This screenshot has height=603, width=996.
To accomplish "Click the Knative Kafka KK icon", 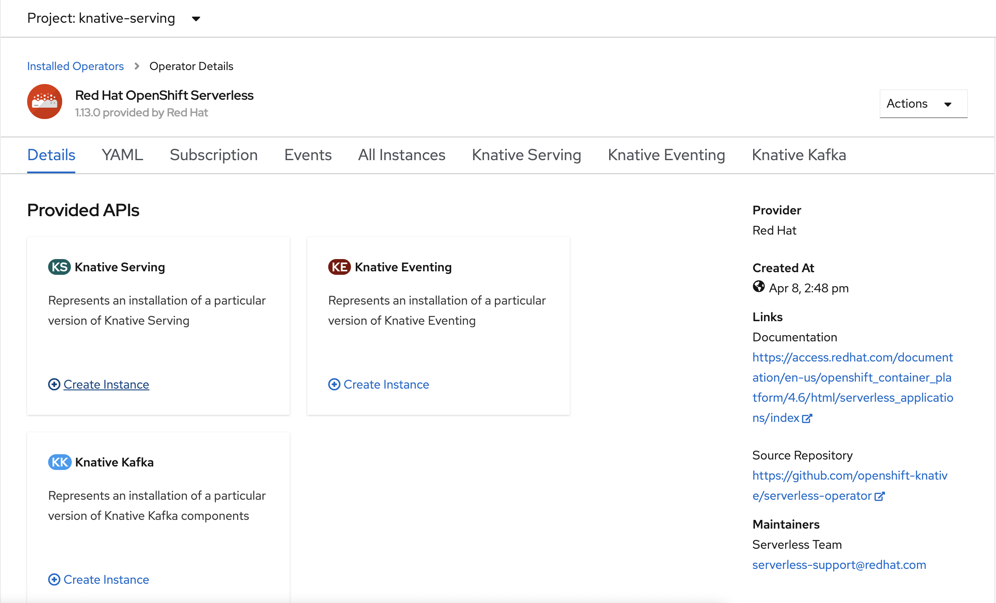I will [59, 462].
